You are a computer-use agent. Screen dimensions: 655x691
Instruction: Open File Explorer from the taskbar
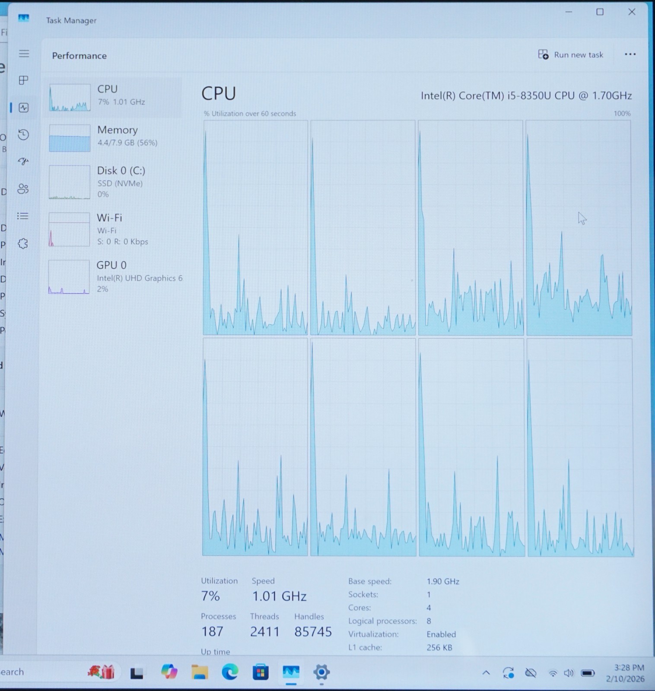[200, 672]
